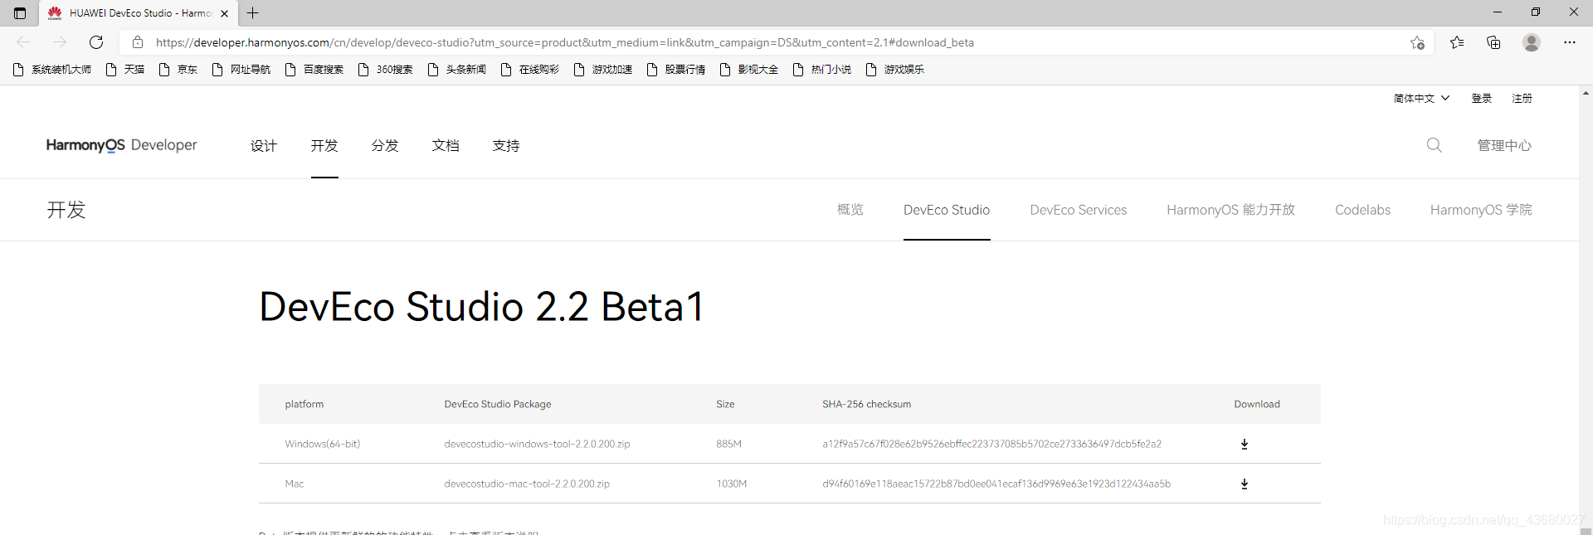
Task: Click the browser refresh icon
Action: click(x=96, y=42)
